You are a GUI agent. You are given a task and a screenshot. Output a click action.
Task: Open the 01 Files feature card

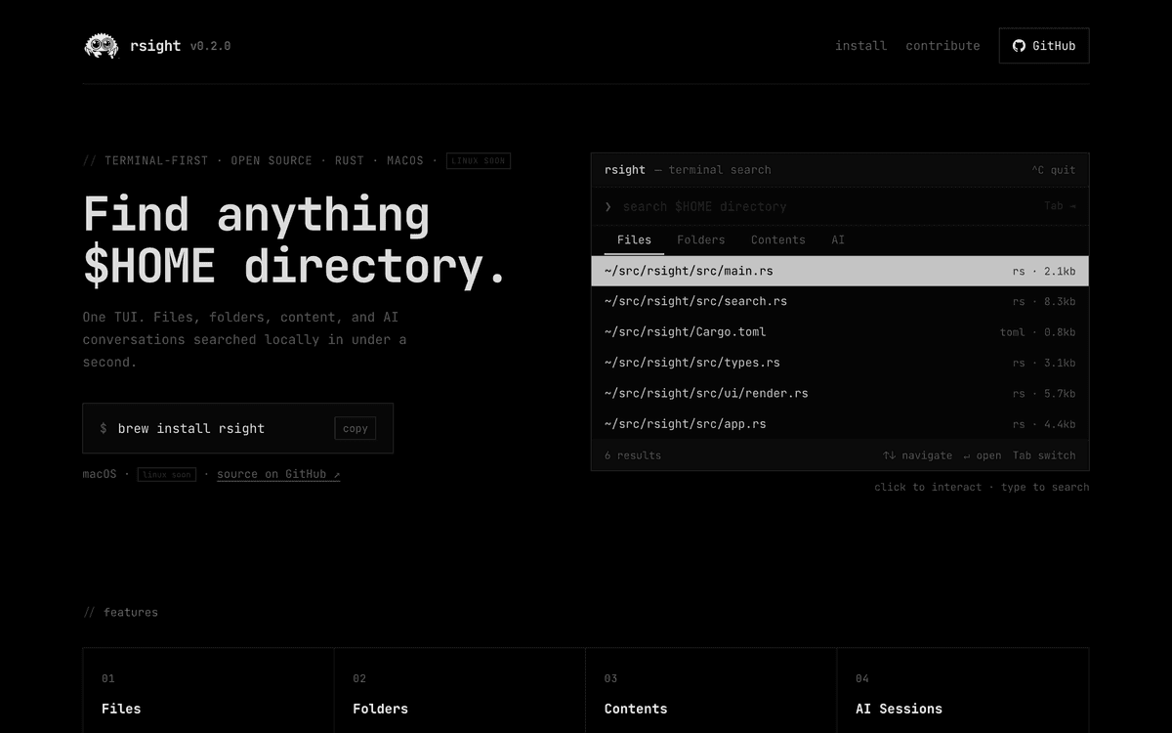click(x=208, y=690)
